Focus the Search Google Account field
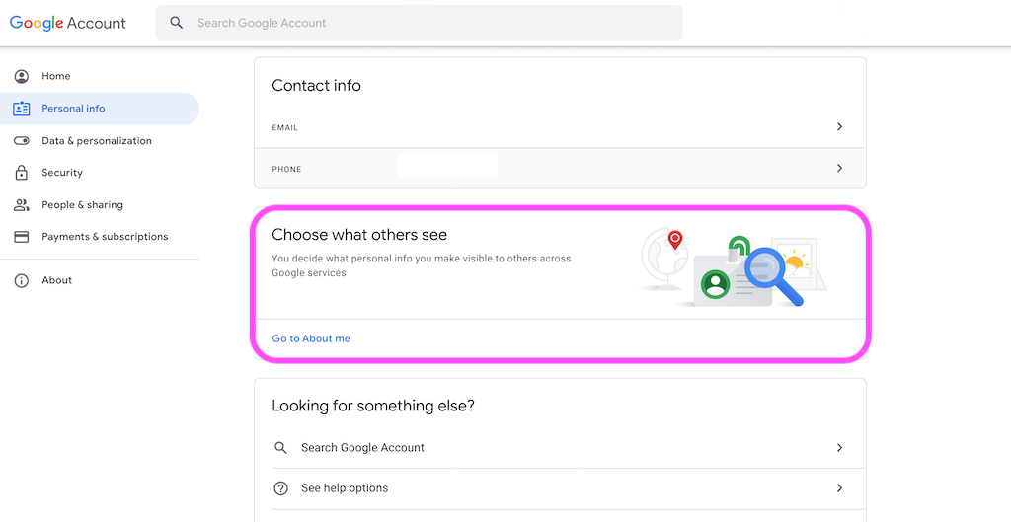Screen dimensions: 1011x522 pos(419,23)
